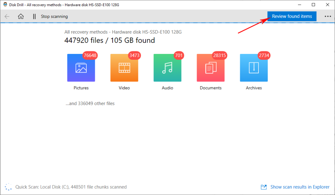This screenshot has height=195, width=335.
Task: Click the Explorer icon beside Show scan results
Action: (264, 187)
